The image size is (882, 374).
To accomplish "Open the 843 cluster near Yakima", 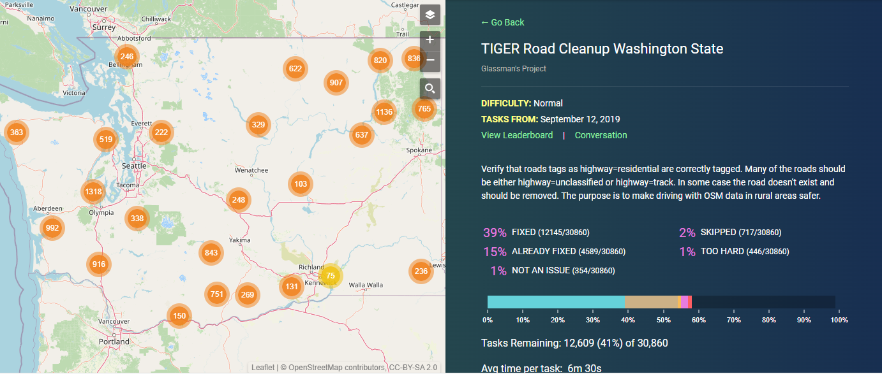I will coord(211,252).
